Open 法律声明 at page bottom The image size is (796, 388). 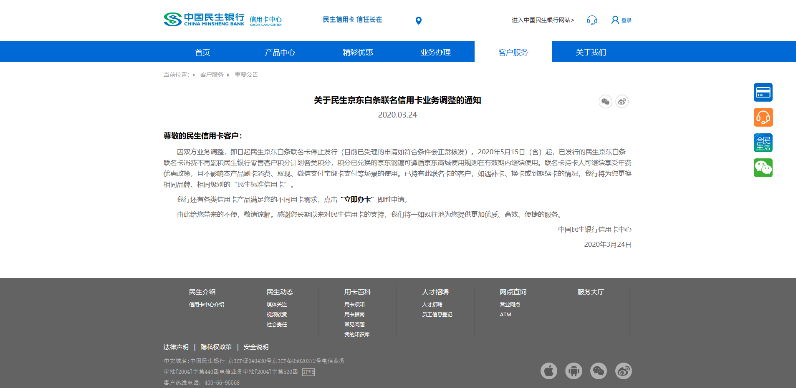pos(176,347)
